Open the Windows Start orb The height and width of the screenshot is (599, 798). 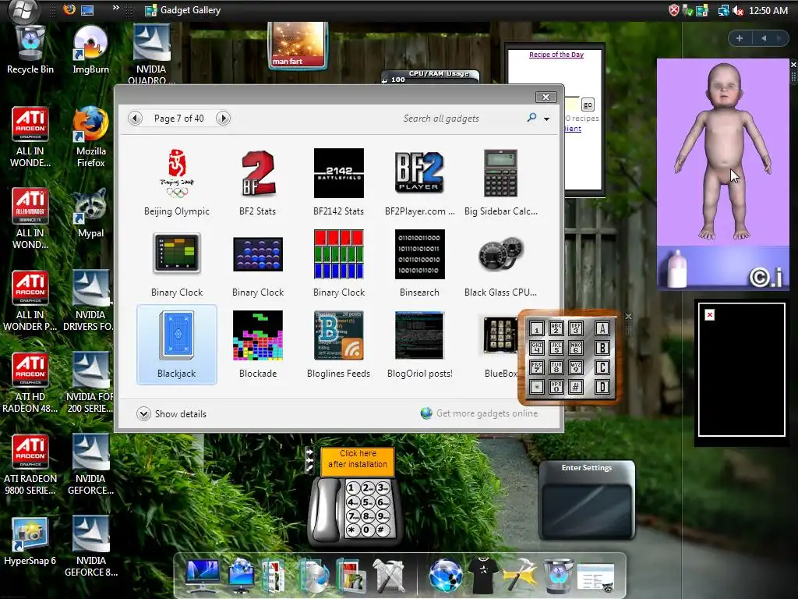click(23, 11)
